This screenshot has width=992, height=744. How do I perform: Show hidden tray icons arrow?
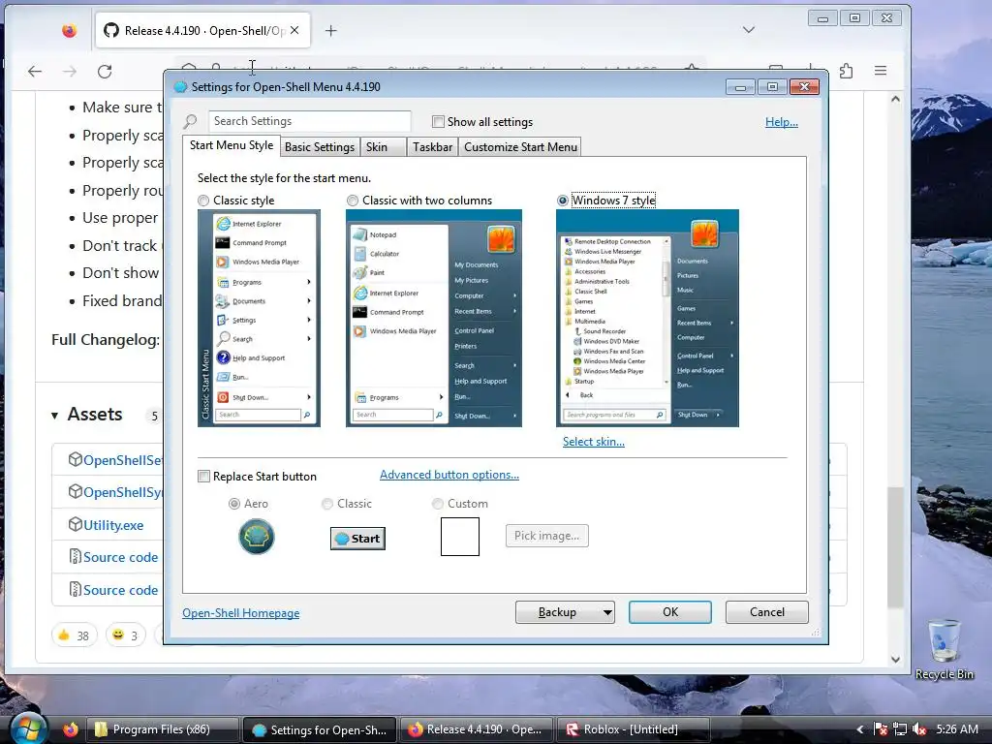pos(860,729)
